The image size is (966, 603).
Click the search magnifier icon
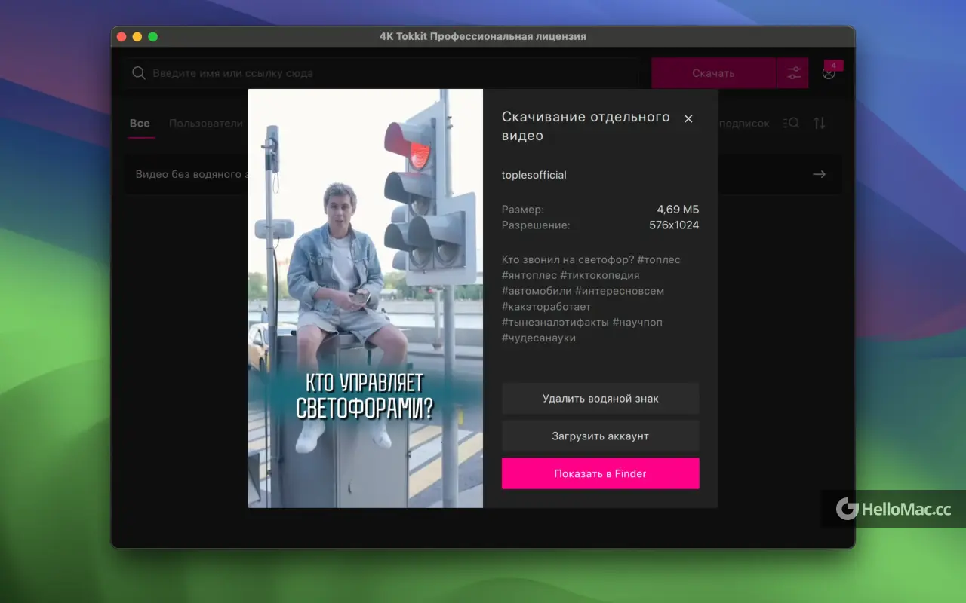pyautogui.click(x=139, y=73)
